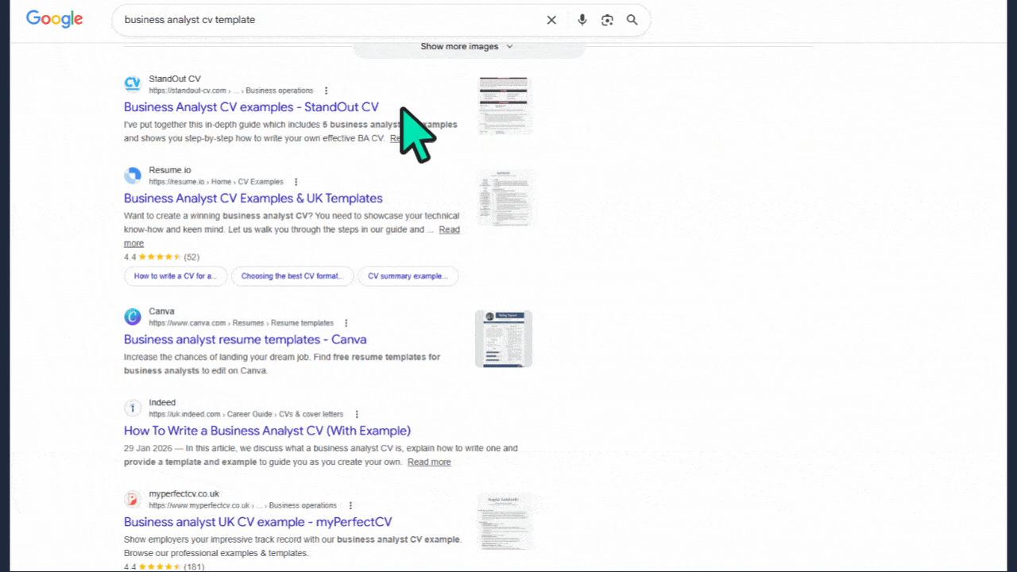Select 'Choosing the best CV format' chip
The image size is (1017, 572).
point(292,276)
